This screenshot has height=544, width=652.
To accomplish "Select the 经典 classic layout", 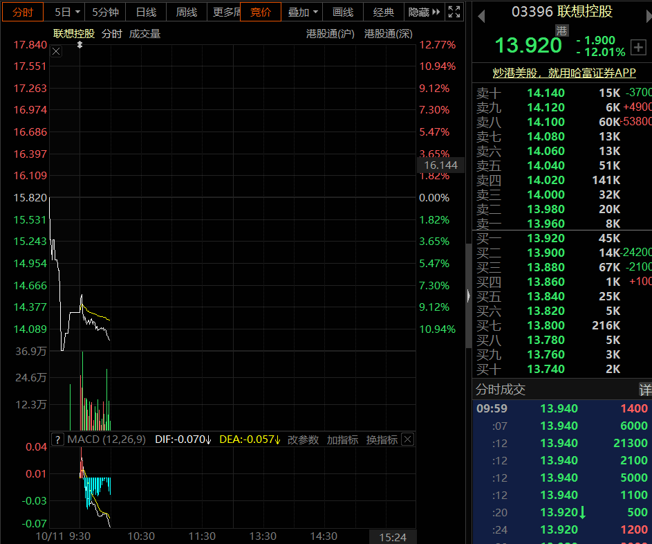I will pyautogui.click(x=383, y=12).
